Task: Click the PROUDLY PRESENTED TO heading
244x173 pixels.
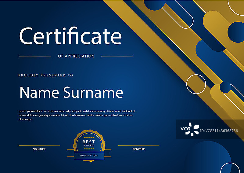Action: (x=46, y=75)
